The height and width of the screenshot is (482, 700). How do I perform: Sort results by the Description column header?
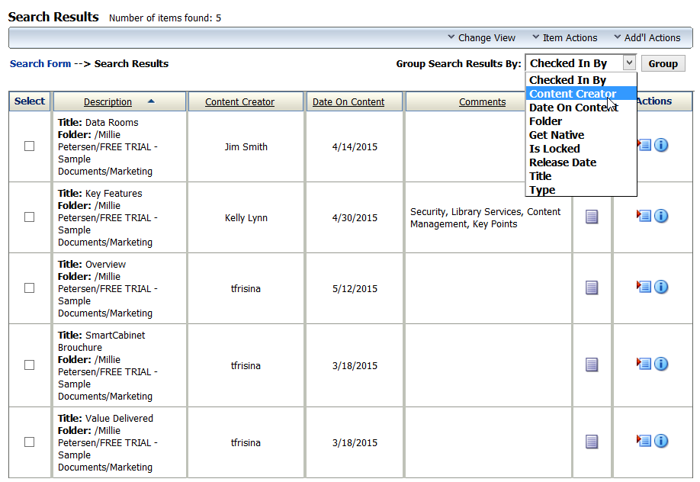click(107, 101)
